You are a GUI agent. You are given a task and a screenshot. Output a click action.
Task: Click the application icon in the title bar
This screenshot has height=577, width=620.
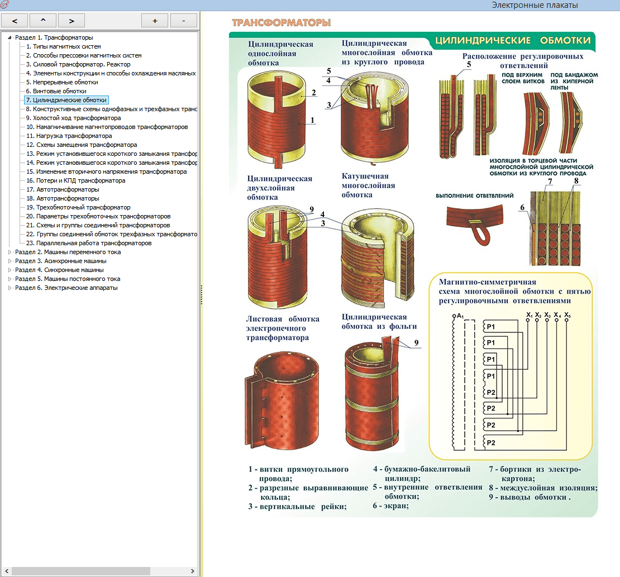pos(5,5)
